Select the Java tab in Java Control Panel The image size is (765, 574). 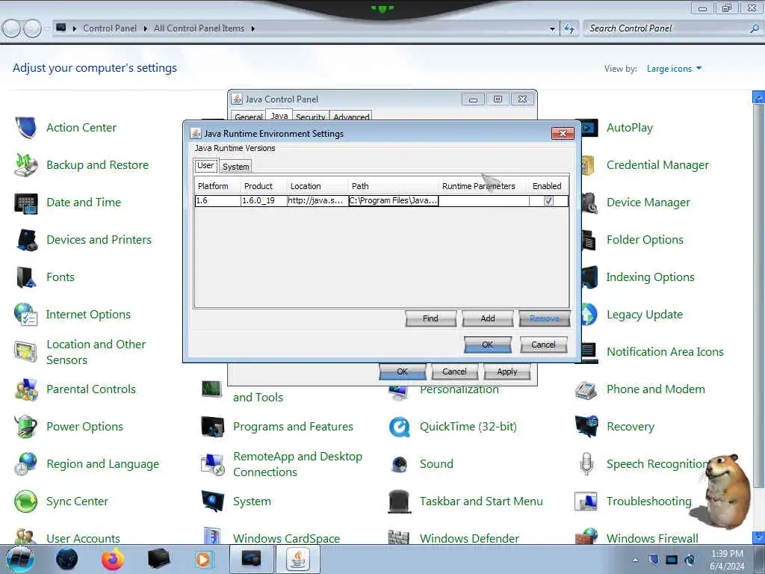point(279,116)
